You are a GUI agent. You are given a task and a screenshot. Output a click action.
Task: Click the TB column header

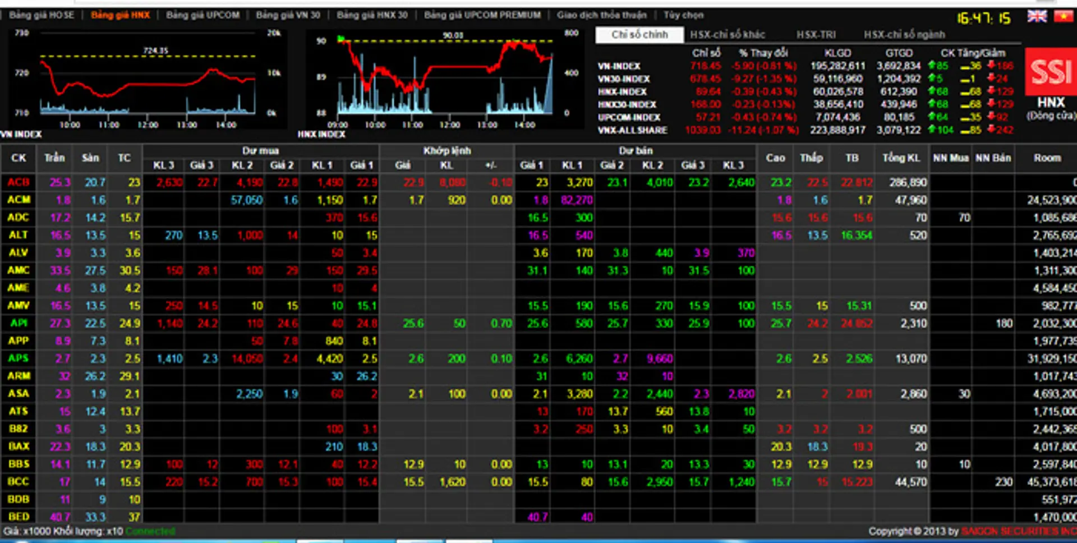(x=852, y=158)
